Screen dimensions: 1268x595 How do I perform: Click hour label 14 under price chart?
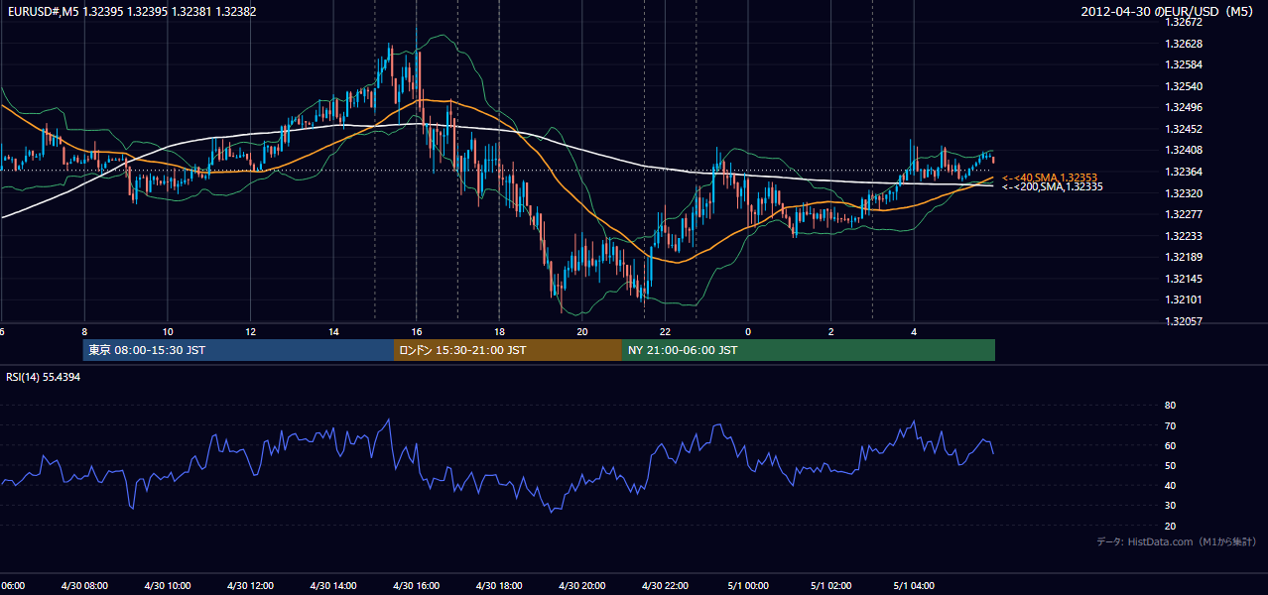333,331
